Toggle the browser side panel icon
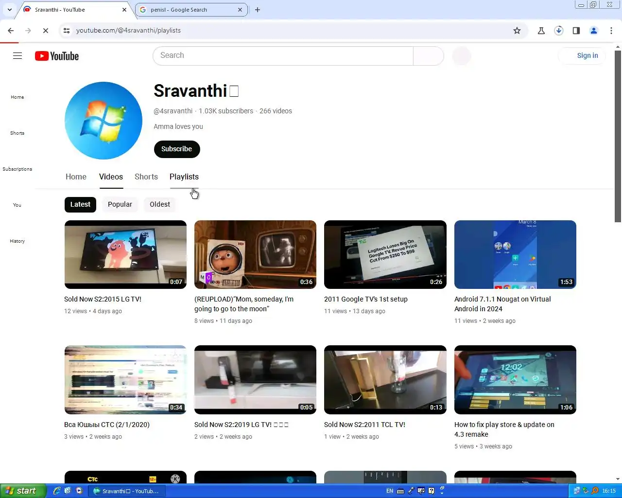This screenshot has width=622, height=498. 576,30
